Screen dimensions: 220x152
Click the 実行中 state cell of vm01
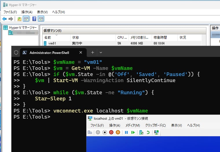(x=77, y=43)
